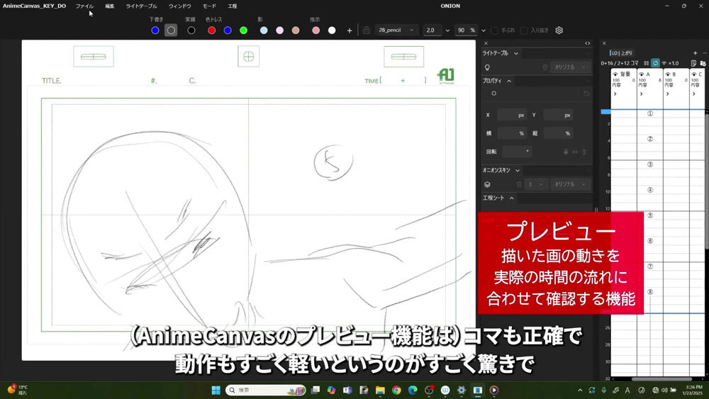Select the black 実線 color swatch
The image size is (709, 399).
191,30
